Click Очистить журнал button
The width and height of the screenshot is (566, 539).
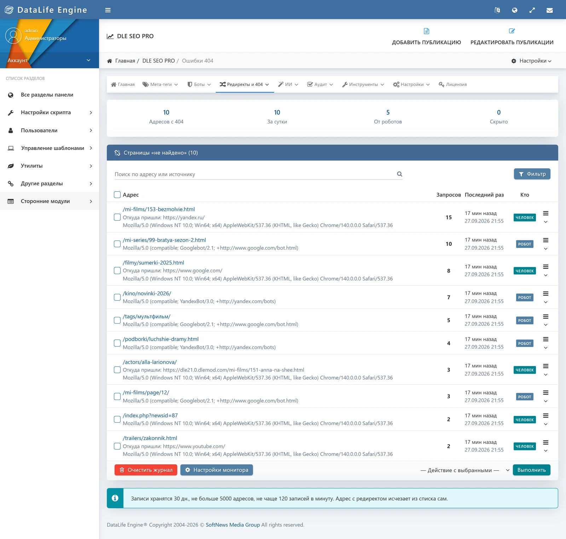[146, 470]
